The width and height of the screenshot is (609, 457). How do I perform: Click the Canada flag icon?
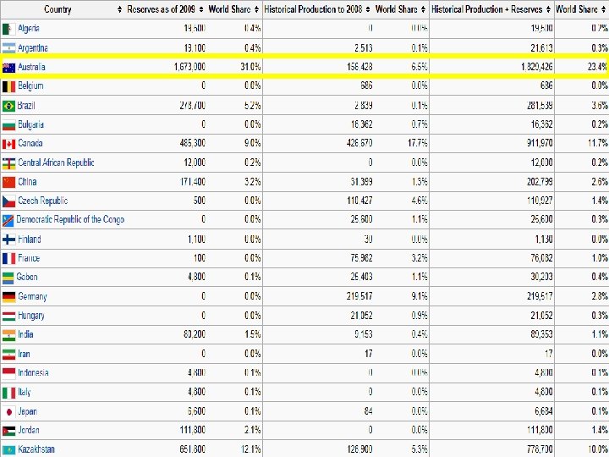[8, 144]
